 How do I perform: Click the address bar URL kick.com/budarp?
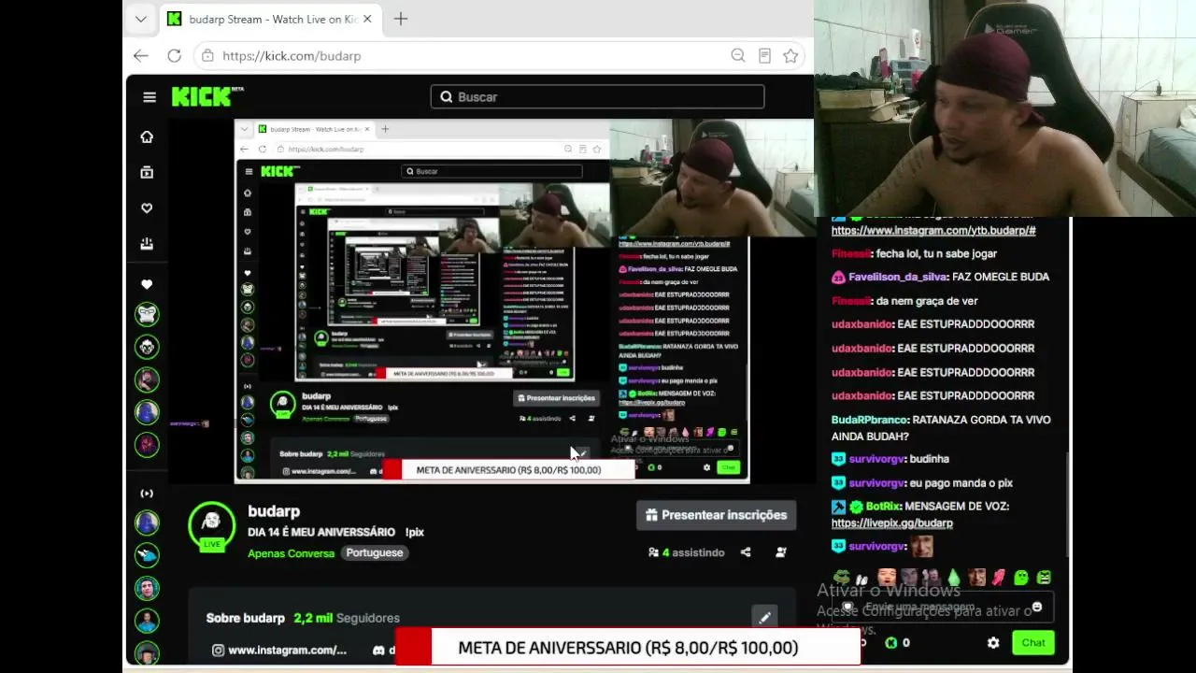292,56
